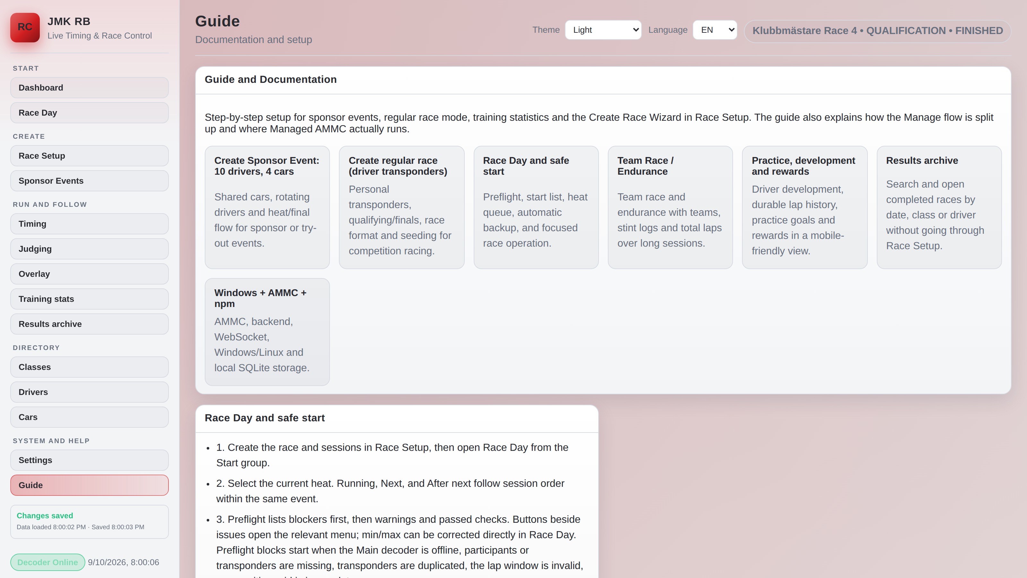
Task: Open the Theme dropdown
Action: (x=603, y=30)
